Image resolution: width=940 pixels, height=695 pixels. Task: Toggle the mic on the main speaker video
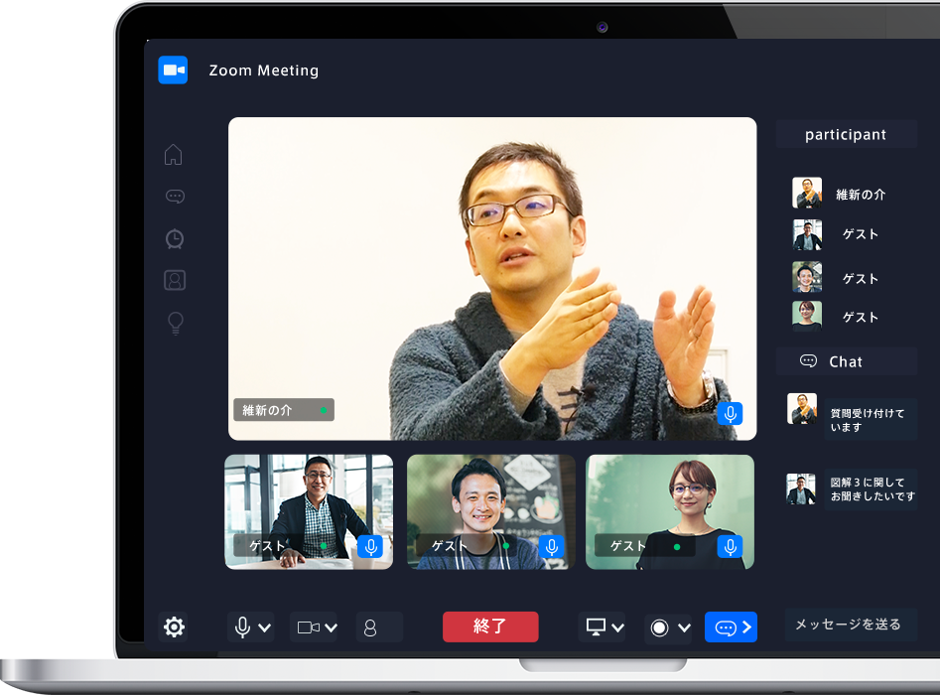click(x=730, y=413)
